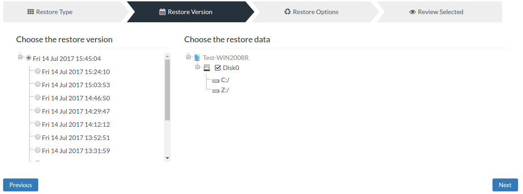The image size is (523, 194).
Task: Go to the Restore Options step
Action: point(315,12)
